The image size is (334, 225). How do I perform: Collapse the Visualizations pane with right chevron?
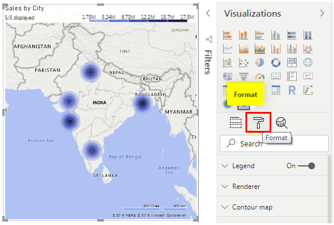coord(322,13)
